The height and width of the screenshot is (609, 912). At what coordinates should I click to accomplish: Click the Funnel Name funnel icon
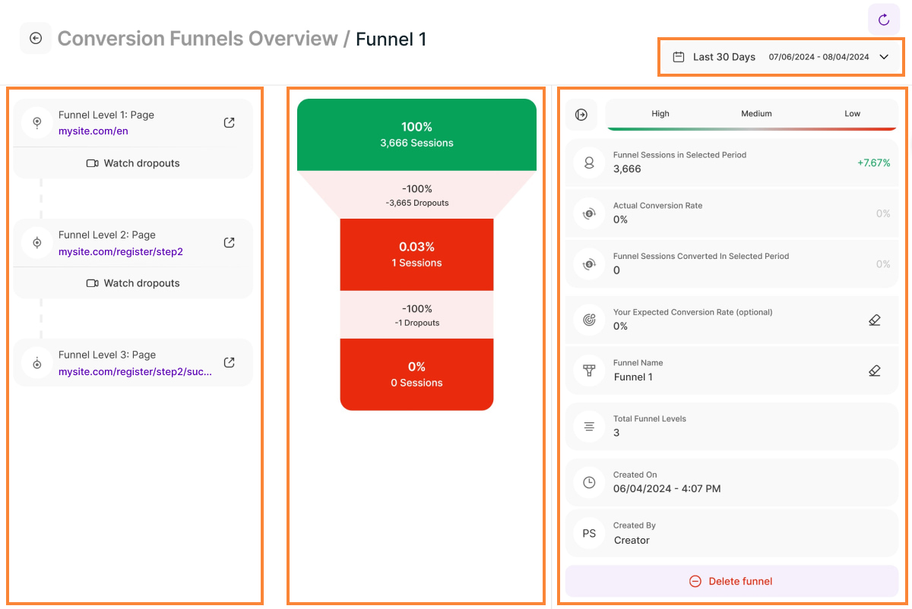pyautogui.click(x=589, y=371)
